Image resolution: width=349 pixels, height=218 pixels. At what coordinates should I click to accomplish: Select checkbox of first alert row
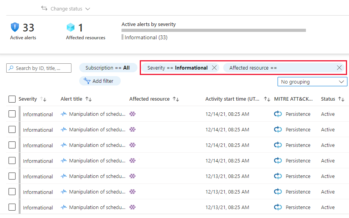pyautogui.click(x=12, y=114)
